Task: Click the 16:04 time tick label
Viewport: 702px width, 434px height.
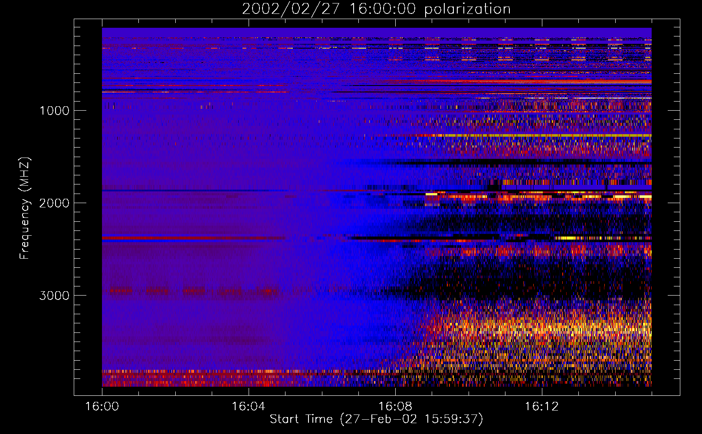Action: click(249, 407)
